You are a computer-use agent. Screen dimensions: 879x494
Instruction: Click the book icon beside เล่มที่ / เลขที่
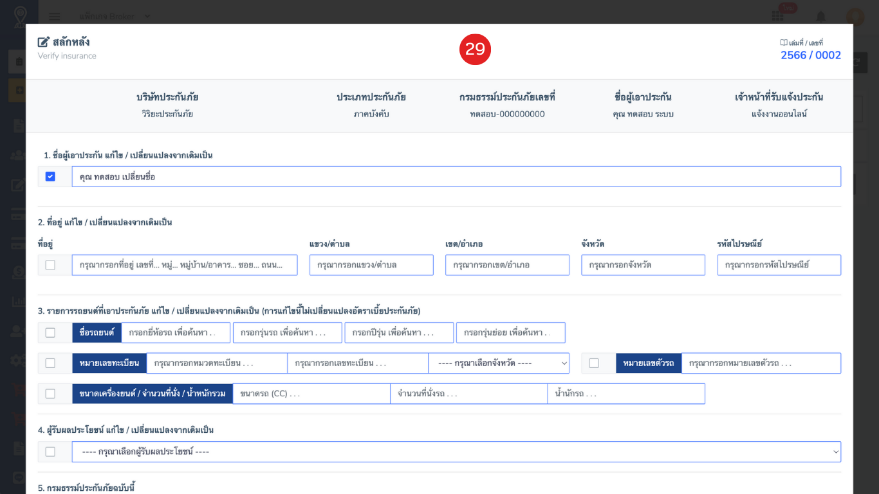784,42
